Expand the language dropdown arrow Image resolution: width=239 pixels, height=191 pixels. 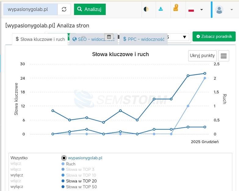coord(201,9)
